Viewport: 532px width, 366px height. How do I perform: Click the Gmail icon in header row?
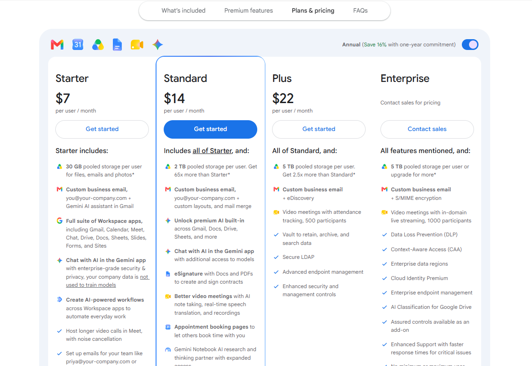(x=58, y=45)
